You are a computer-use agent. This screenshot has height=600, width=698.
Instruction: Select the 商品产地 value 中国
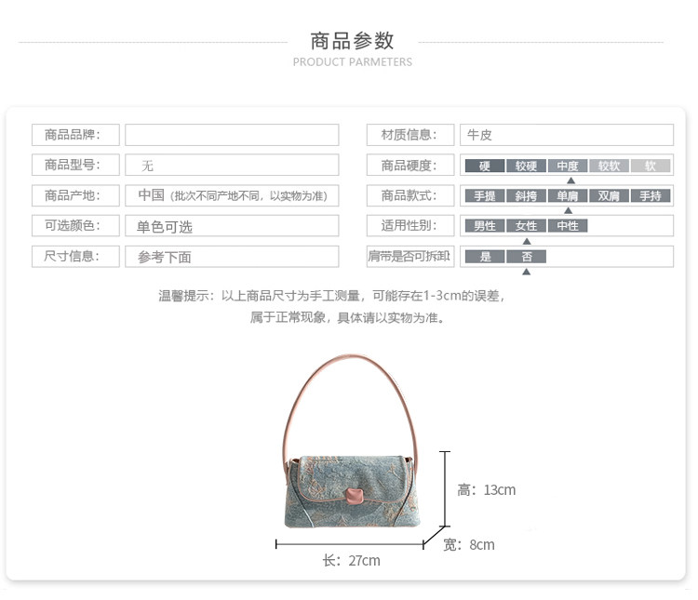[152, 195]
